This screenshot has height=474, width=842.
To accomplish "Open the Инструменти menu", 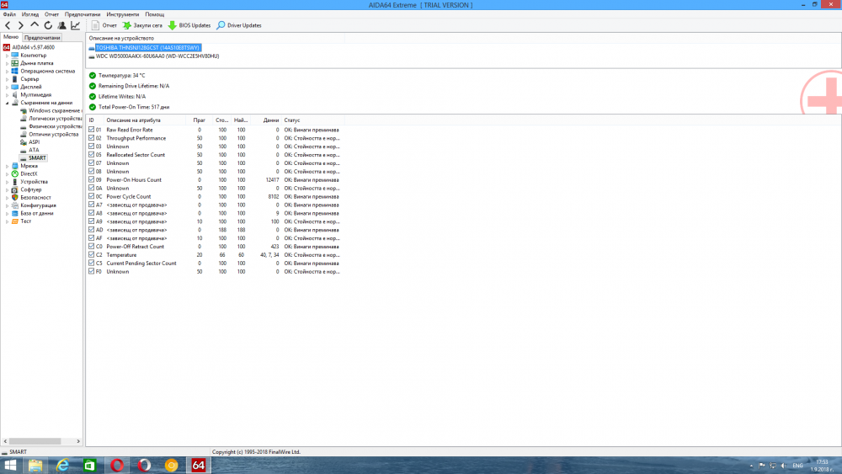I will coord(122,14).
